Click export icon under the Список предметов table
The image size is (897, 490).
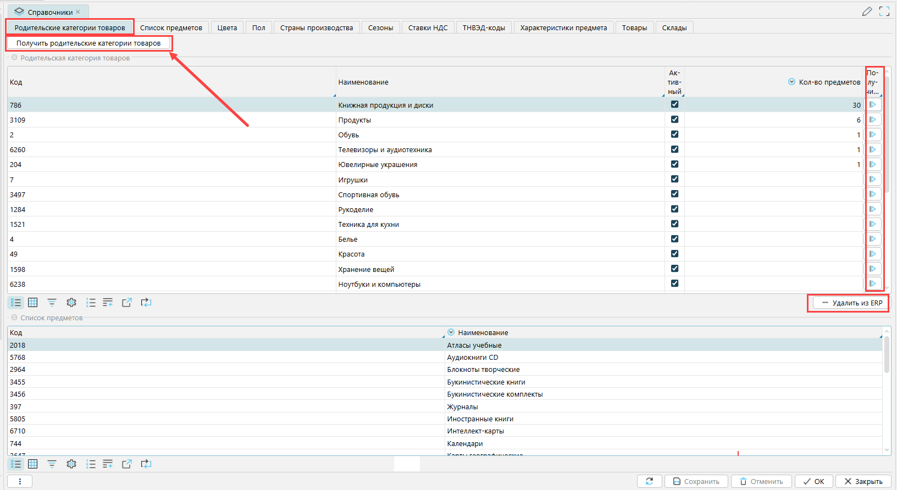(127, 464)
